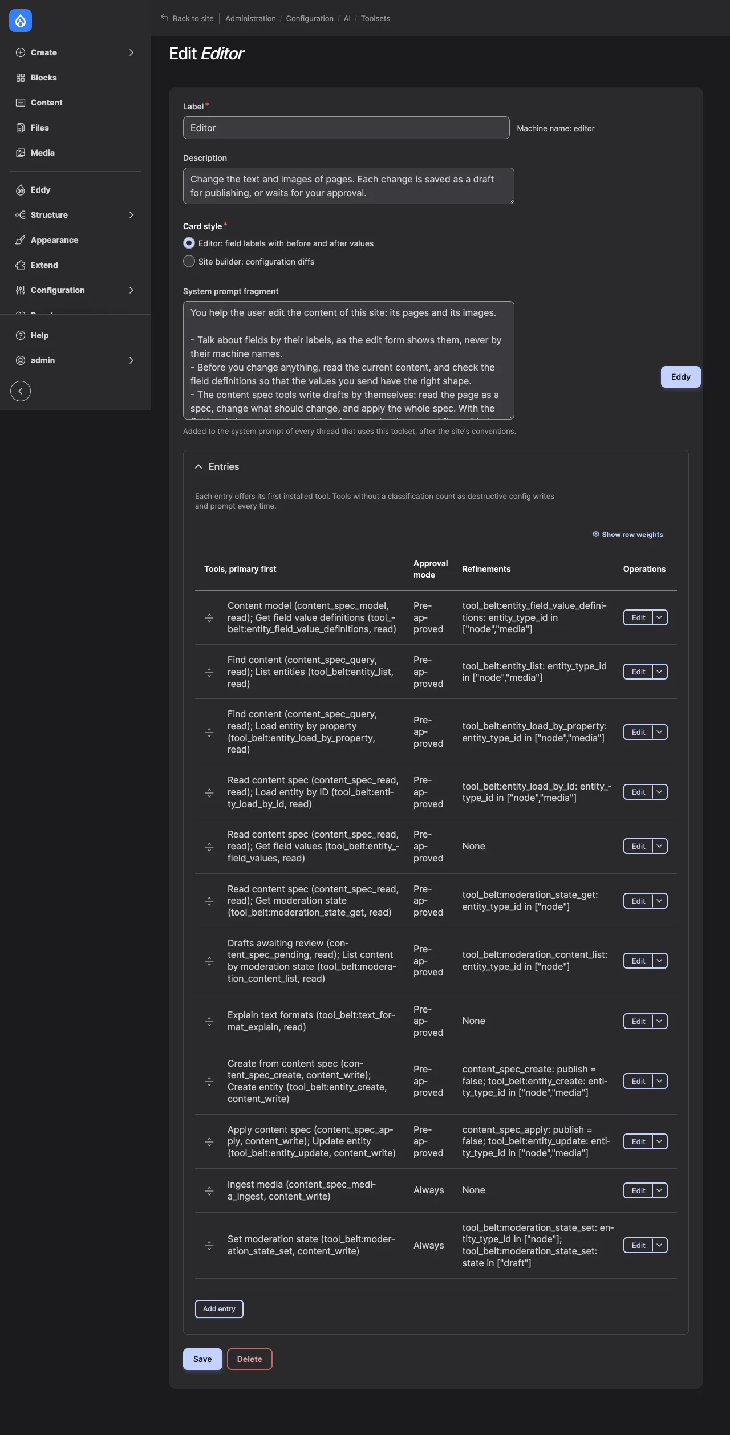Image resolution: width=730 pixels, height=1435 pixels.
Task: Navigate to the Toolsets breadcrumb
Action: click(x=375, y=18)
